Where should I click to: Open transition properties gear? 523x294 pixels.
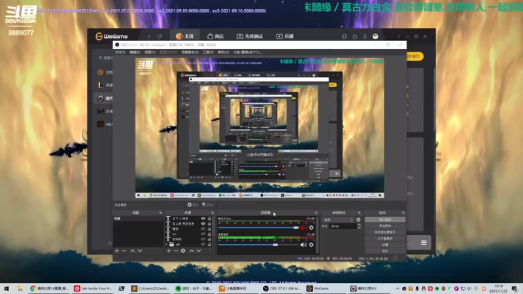pyautogui.click(x=358, y=220)
